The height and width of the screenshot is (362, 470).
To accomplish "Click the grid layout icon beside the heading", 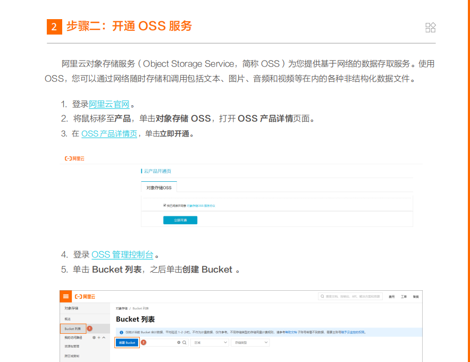I will [431, 27].
